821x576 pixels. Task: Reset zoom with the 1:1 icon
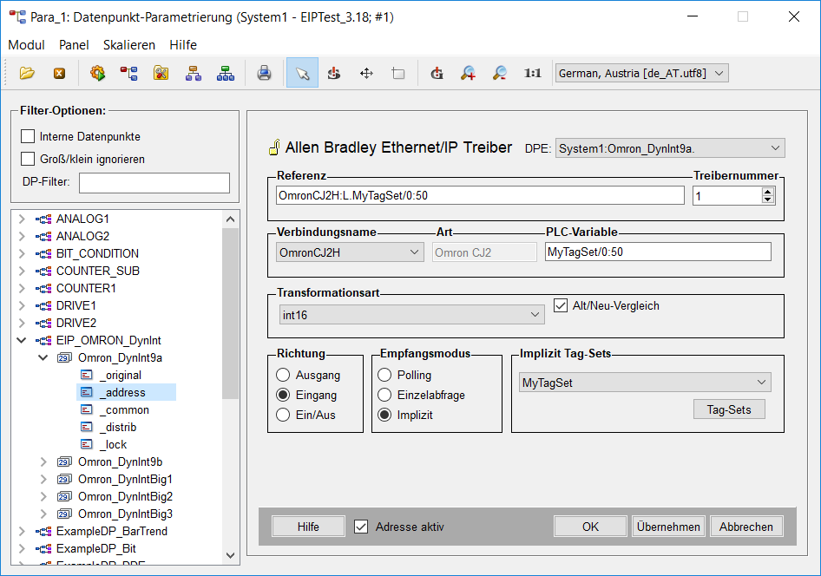(x=533, y=73)
